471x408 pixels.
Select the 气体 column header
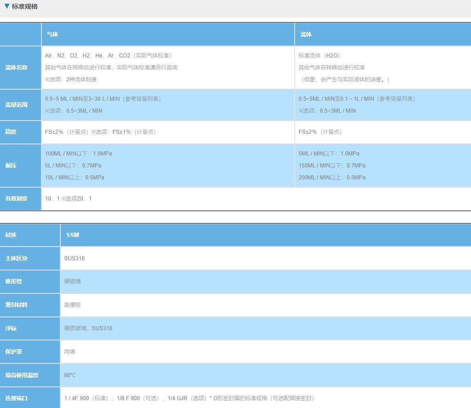pyautogui.click(x=52, y=34)
